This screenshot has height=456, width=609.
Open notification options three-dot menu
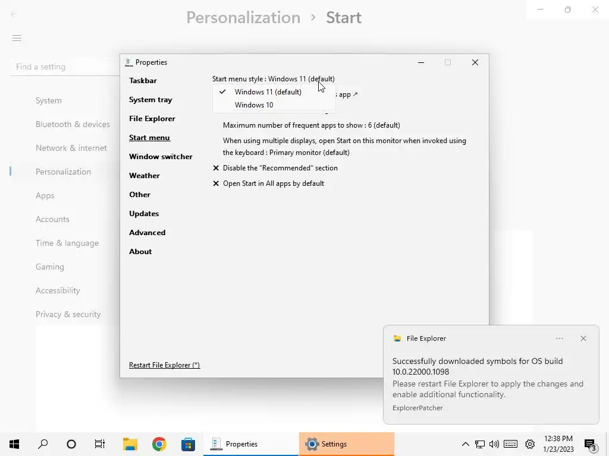point(559,338)
